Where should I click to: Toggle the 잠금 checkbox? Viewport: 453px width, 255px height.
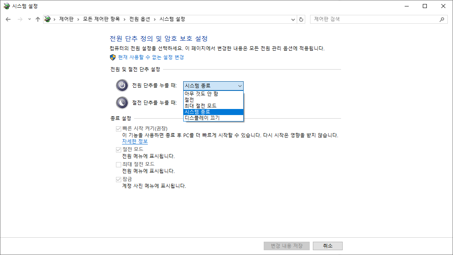[118, 179]
